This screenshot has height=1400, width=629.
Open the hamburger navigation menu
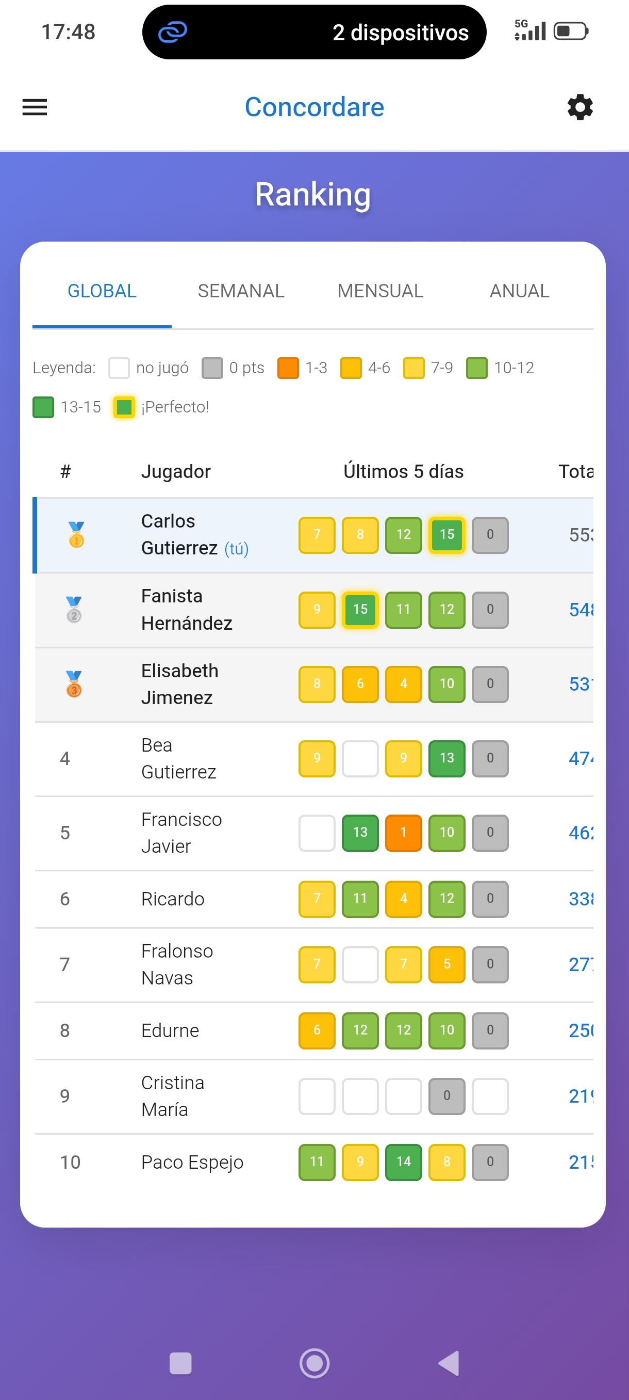[35, 107]
